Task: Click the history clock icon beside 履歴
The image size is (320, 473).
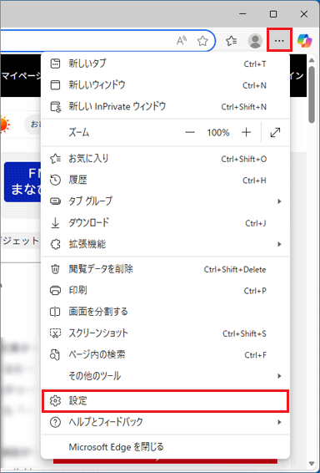Action: 55,181
